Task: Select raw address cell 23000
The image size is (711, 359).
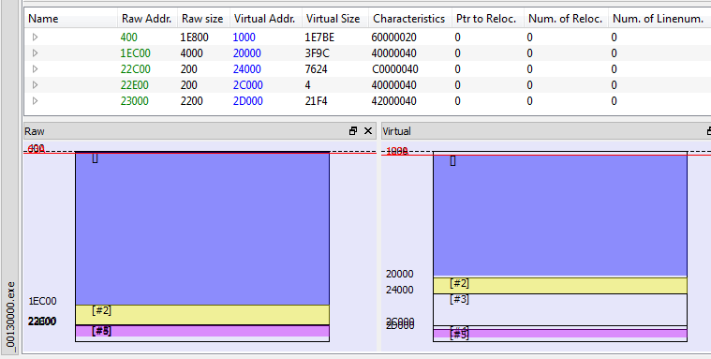Action: pos(135,100)
